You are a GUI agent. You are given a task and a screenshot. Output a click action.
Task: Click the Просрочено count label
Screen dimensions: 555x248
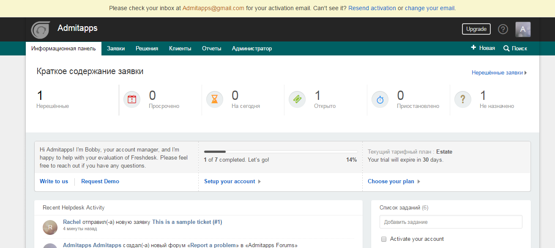click(x=164, y=106)
